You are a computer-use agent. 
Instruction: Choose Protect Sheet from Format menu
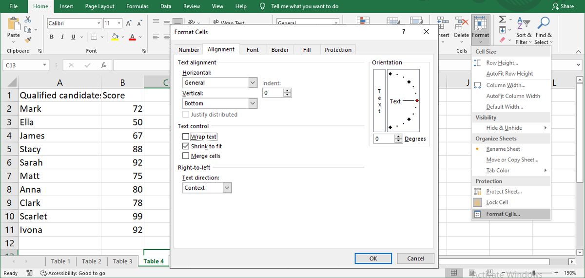[504, 192]
